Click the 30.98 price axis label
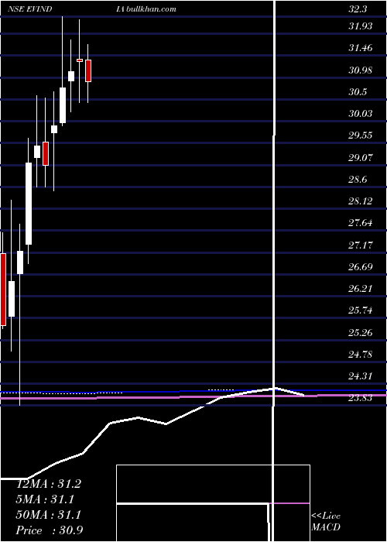Image resolution: width=387 pixels, height=542 pixels. tap(361, 70)
